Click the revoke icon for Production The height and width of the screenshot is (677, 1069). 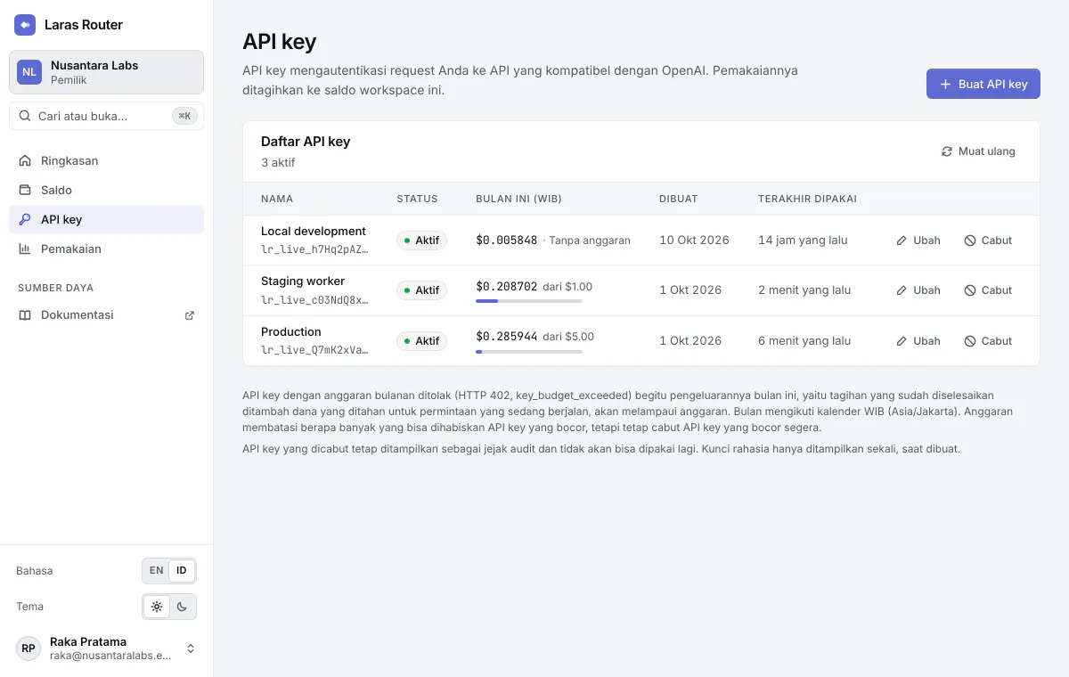(970, 341)
